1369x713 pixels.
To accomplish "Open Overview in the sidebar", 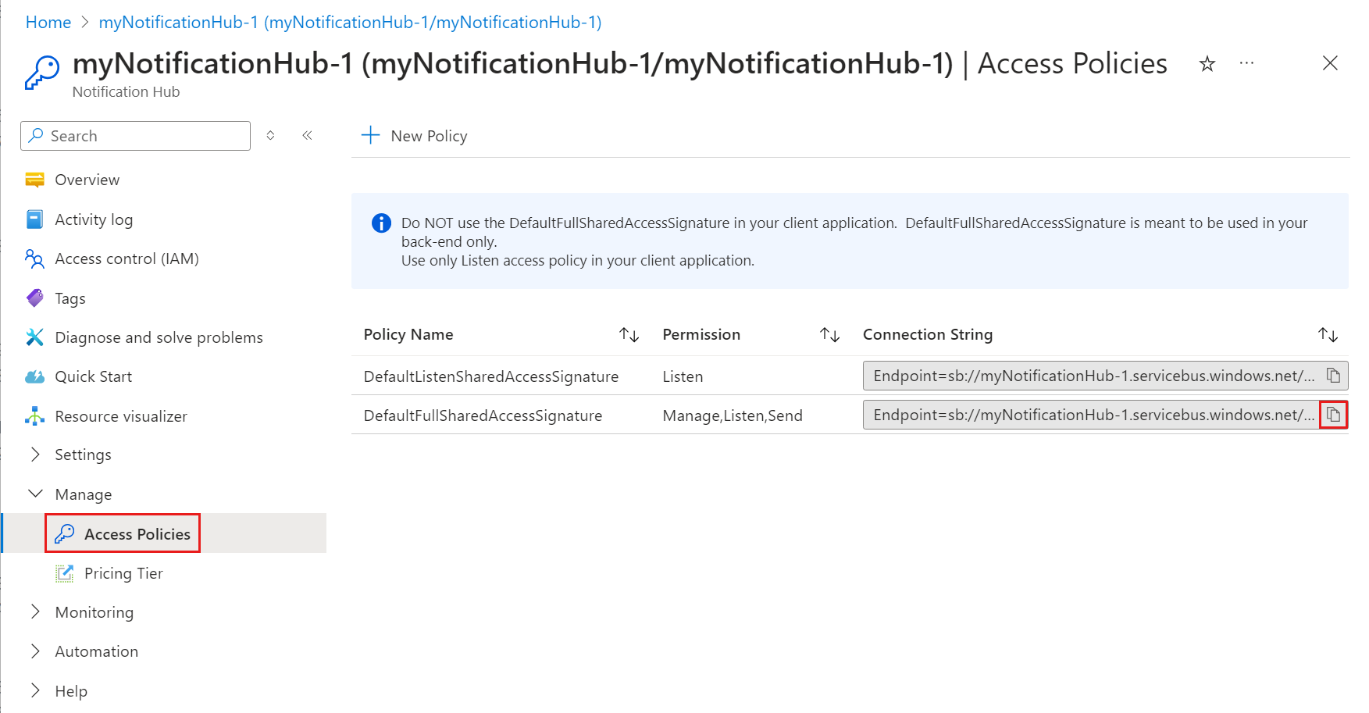I will click(x=87, y=180).
